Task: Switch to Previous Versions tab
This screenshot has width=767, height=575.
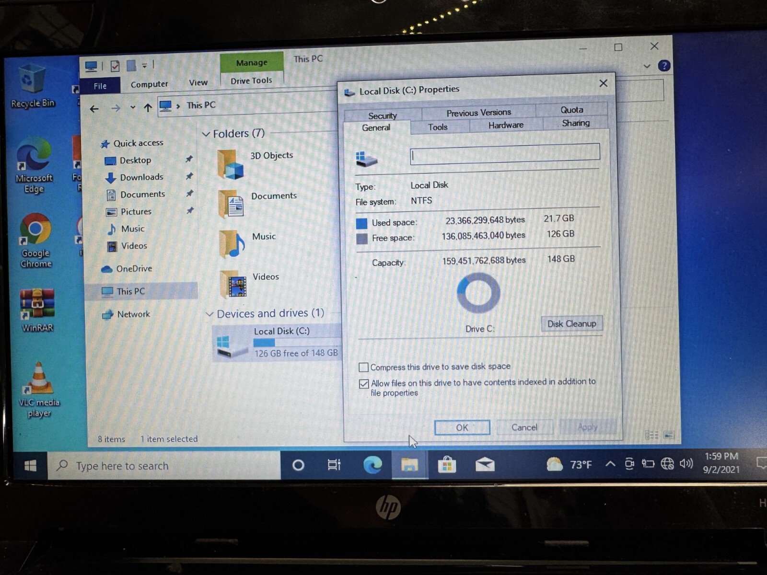Action: [479, 112]
